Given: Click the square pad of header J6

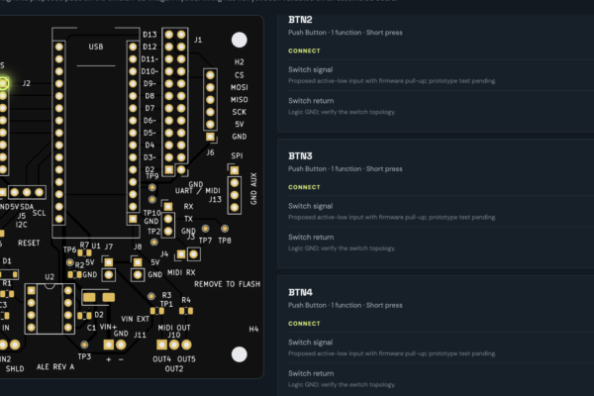Looking at the screenshot, I should tap(210, 137).
